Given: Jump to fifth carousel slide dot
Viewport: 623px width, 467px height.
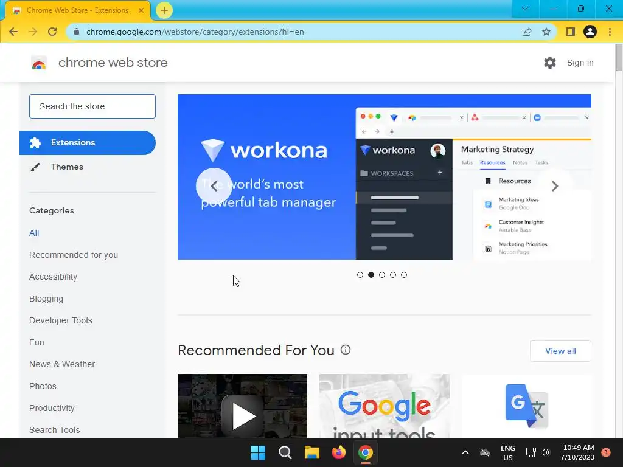Looking at the screenshot, I should point(404,275).
